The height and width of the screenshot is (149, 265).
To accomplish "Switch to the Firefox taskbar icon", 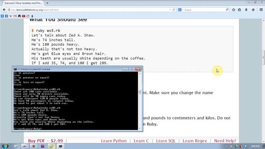I will [x=34, y=146].
